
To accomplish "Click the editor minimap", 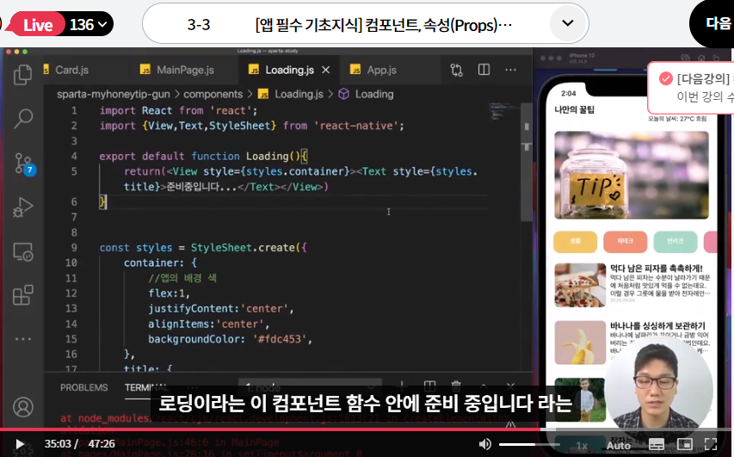I will pyautogui.click(x=503, y=113).
